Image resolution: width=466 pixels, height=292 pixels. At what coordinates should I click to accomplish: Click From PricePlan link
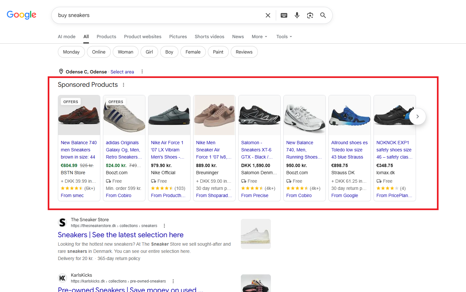click(x=394, y=195)
